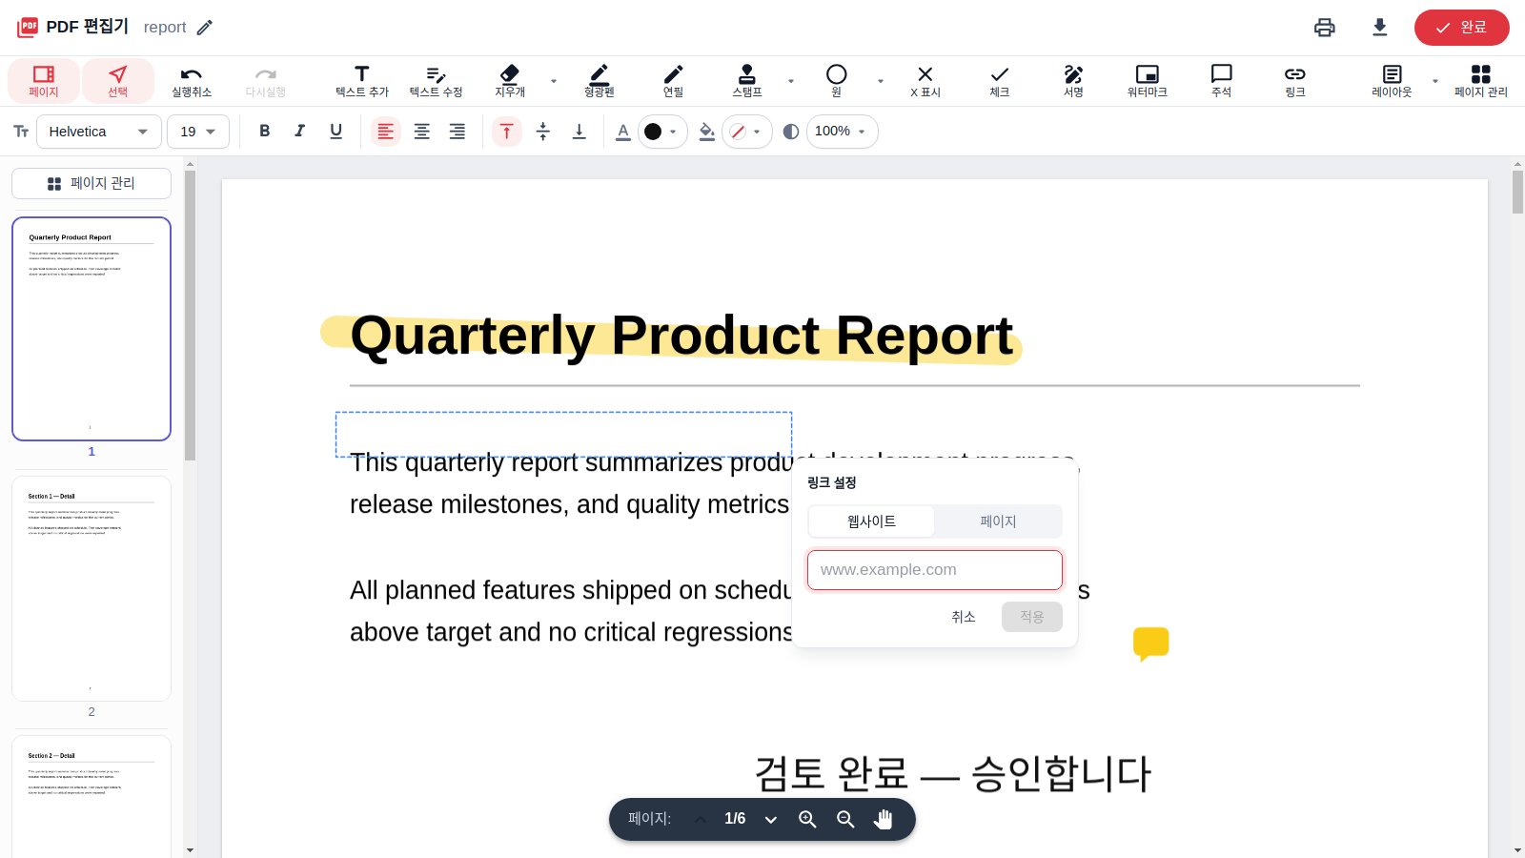Viewport: 1525px width, 858px height.
Task: Open the 100% opacity dropdown
Action: coord(842,132)
